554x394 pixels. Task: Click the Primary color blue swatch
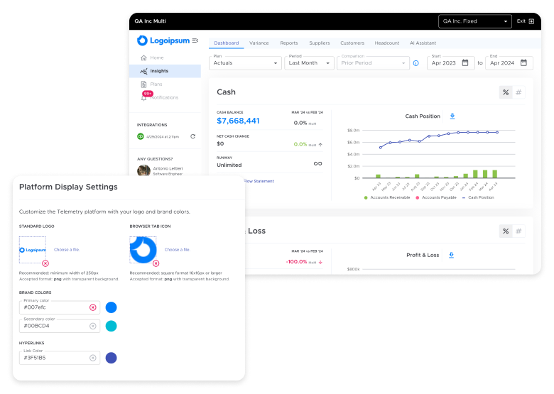pyautogui.click(x=112, y=307)
